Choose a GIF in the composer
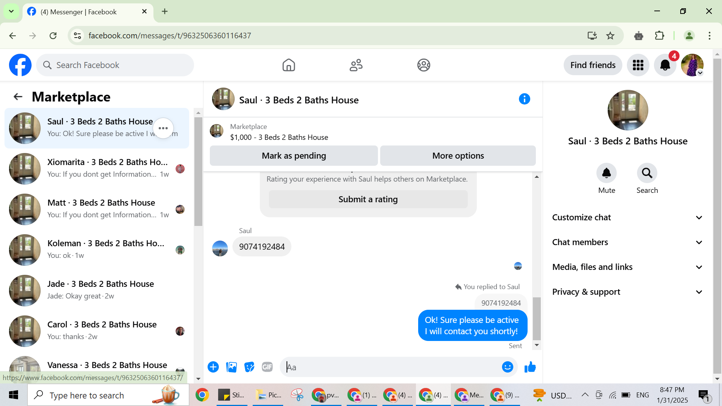Image resolution: width=722 pixels, height=406 pixels. 267,367
